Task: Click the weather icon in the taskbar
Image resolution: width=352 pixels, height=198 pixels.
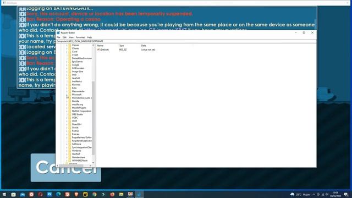Action: pos(292,194)
